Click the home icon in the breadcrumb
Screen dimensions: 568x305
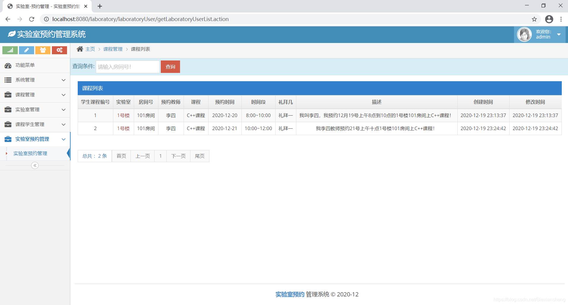(80, 49)
